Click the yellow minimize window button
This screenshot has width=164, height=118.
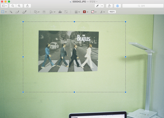[6, 2]
